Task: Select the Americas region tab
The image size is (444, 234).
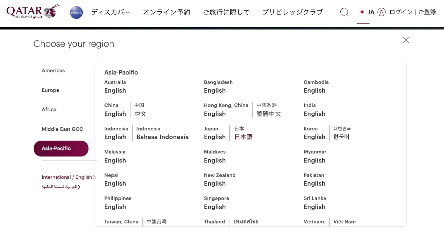Action: 53,70
